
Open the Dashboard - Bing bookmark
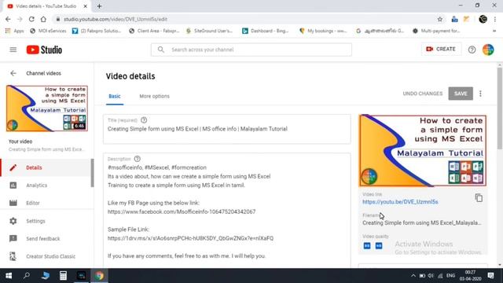click(266, 31)
